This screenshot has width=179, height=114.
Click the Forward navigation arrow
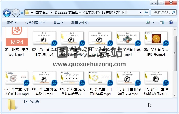tap(16, 12)
